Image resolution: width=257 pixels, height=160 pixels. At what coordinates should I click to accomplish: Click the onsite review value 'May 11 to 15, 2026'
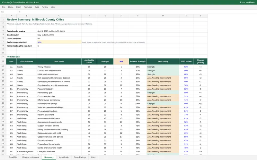click(46, 35)
